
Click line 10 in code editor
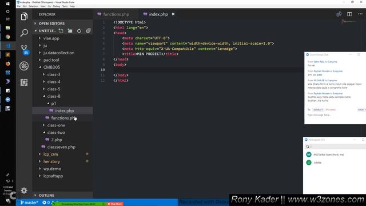click(x=208, y=70)
